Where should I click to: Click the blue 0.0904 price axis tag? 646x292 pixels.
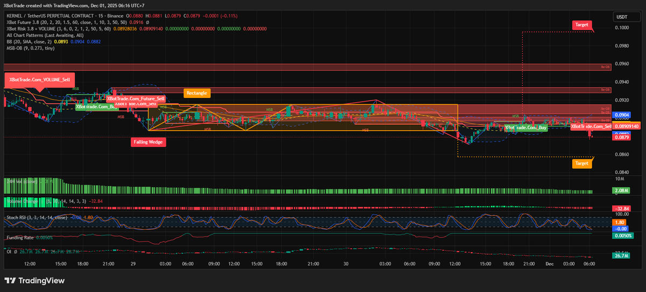(622, 115)
